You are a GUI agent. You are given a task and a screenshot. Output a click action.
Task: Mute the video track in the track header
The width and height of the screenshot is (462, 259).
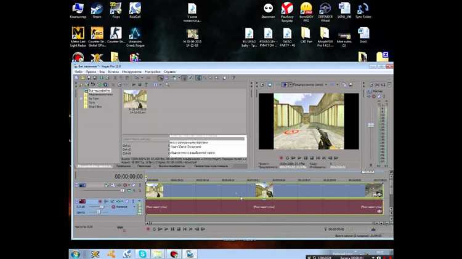(124, 185)
